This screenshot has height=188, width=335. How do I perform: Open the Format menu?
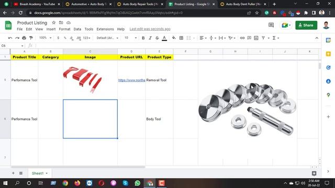64,29
